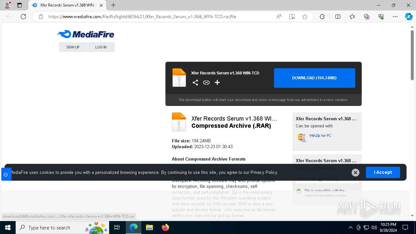This screenshot has height=234, width=416.
Task: Open Collections panel
Action: [367, 17]
